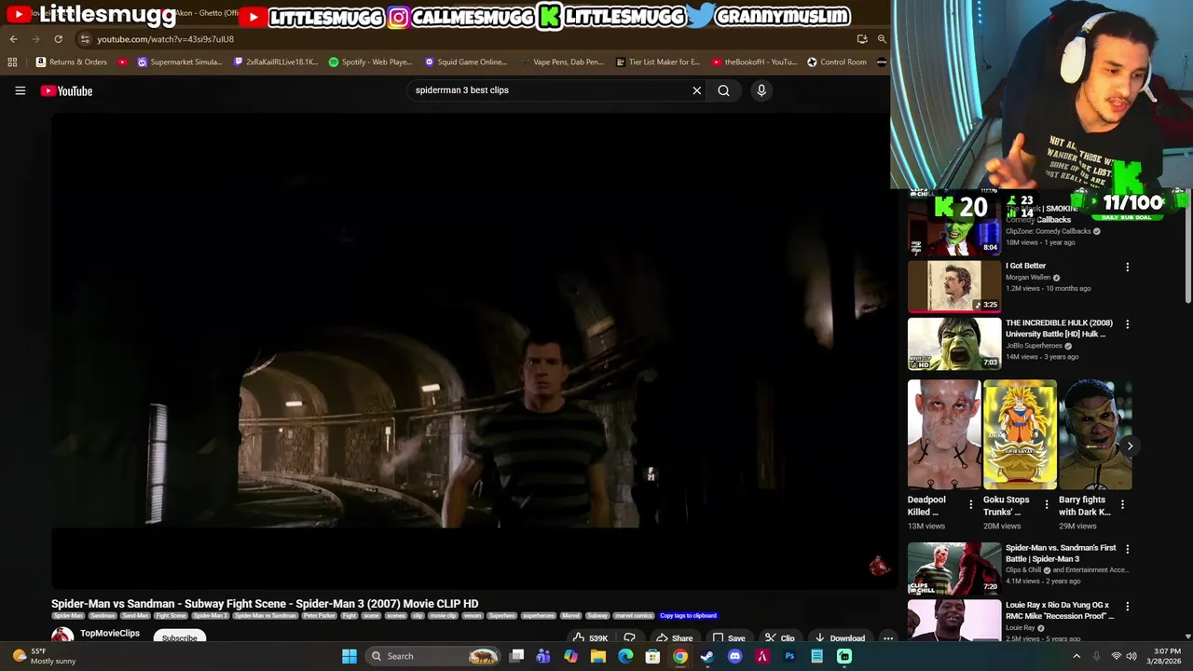Viewport: 1193px width, 671px height.
Task: Open Goku Stops Trunks short thumbnail
Action: click(1020, 434)
